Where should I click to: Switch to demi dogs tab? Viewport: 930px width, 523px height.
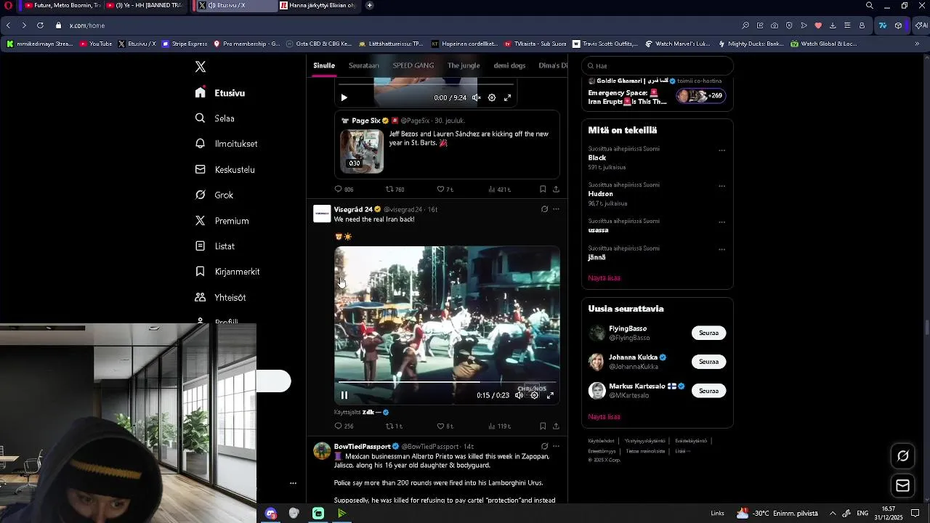pos(509,65)
